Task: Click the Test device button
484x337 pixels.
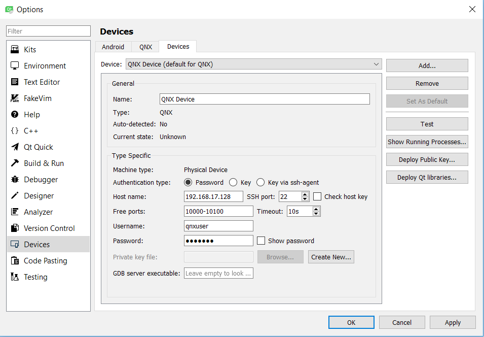Action: 427,124
